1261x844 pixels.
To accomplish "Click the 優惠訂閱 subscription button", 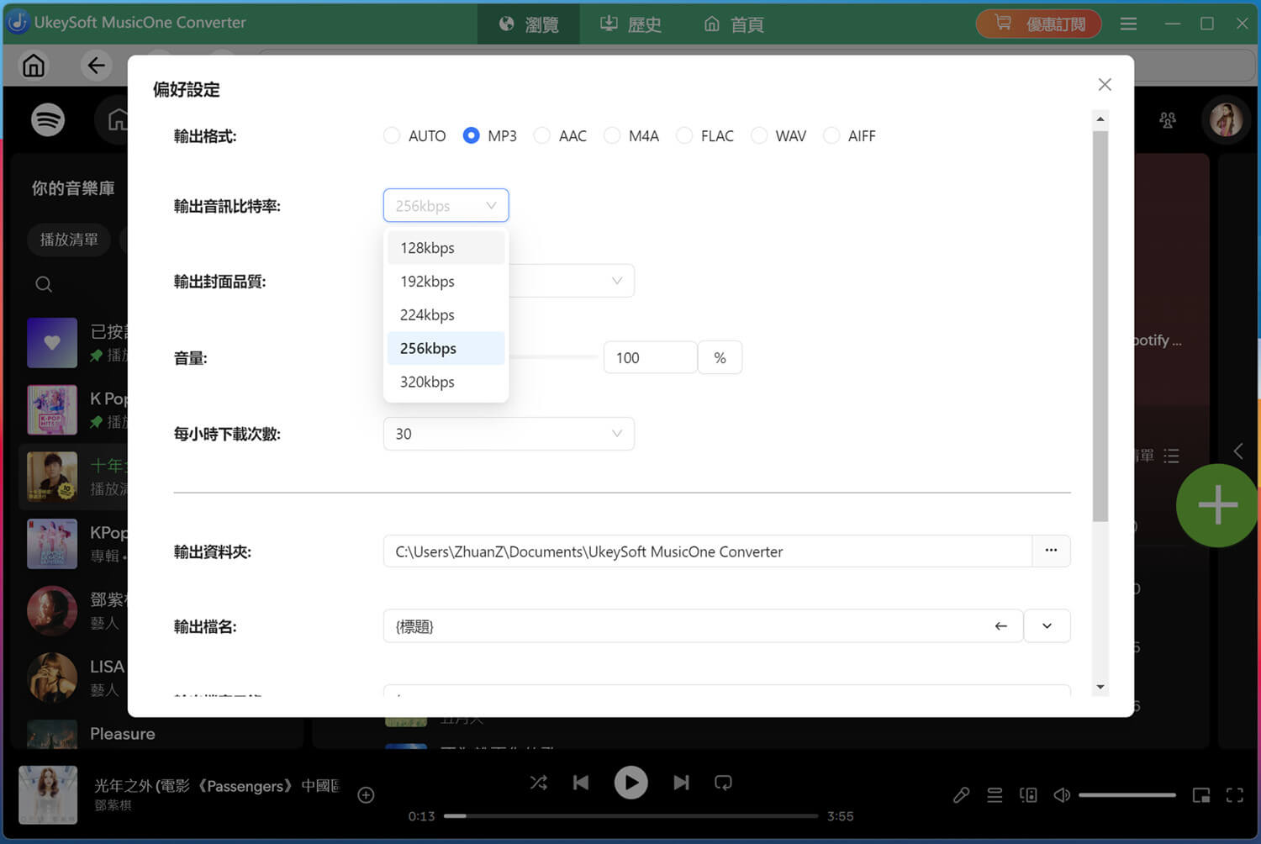I will tap(1039, 24).
